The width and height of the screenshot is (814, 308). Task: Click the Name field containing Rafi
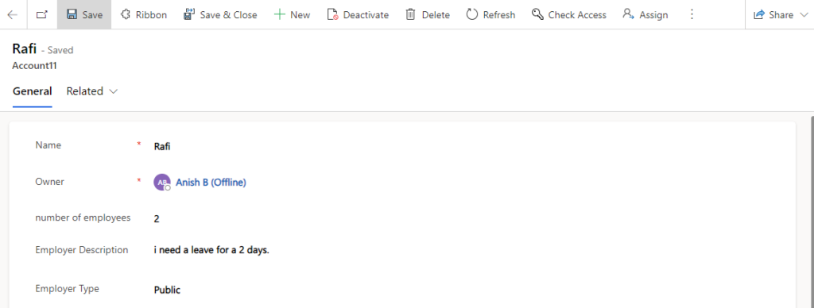point(467,146)
